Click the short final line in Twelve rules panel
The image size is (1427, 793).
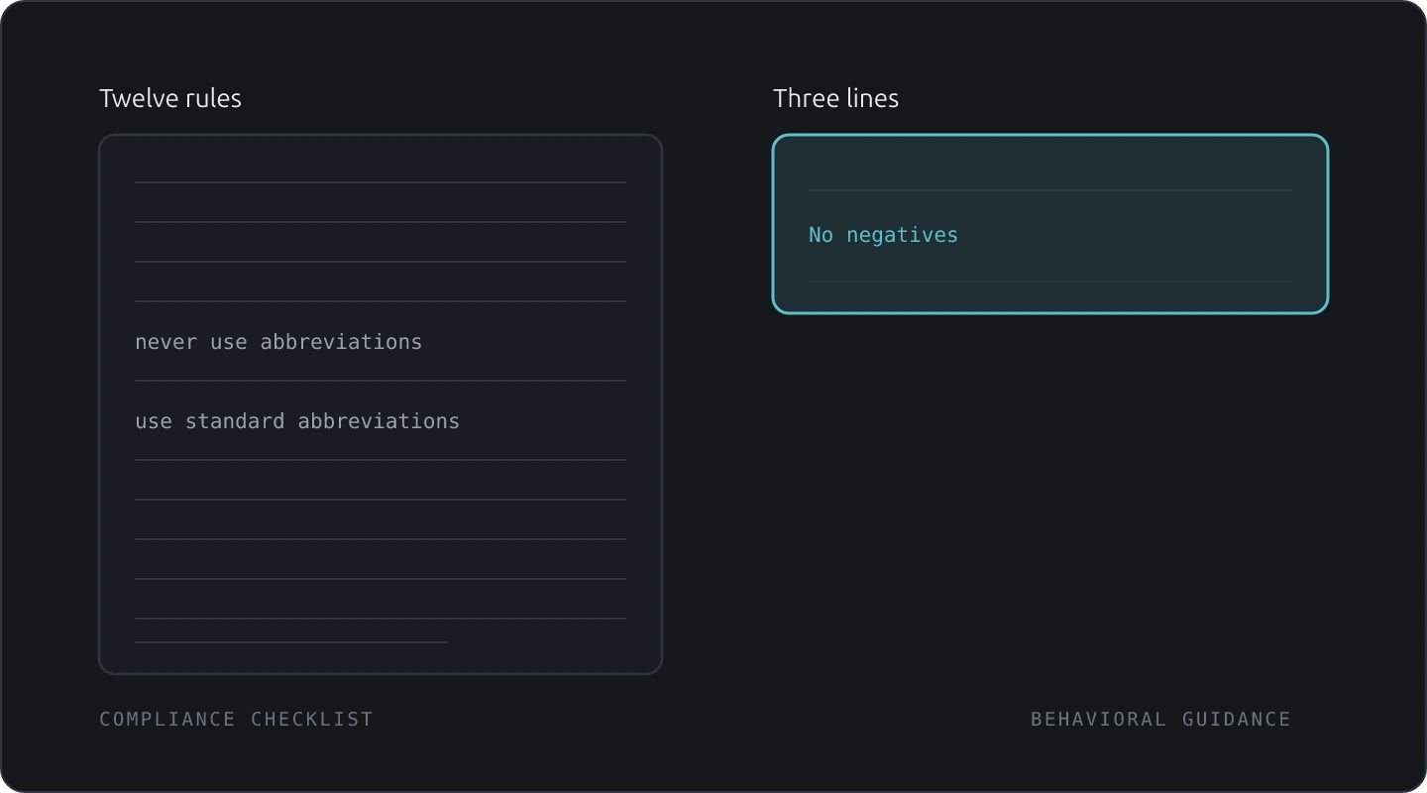291,642
